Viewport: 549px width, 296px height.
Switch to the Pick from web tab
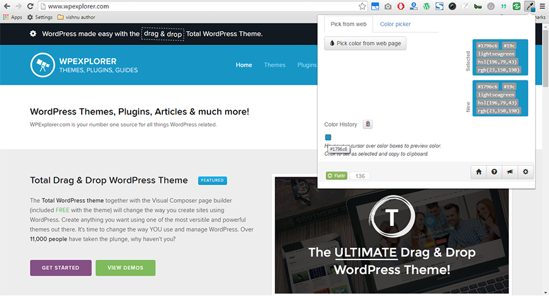[x=348, y=24]
